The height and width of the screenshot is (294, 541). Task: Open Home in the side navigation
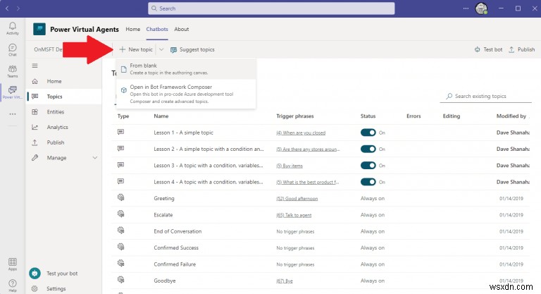tap(64, 81)
